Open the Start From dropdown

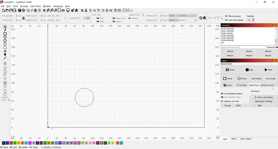pyautogui.click(x=269, y=85)
